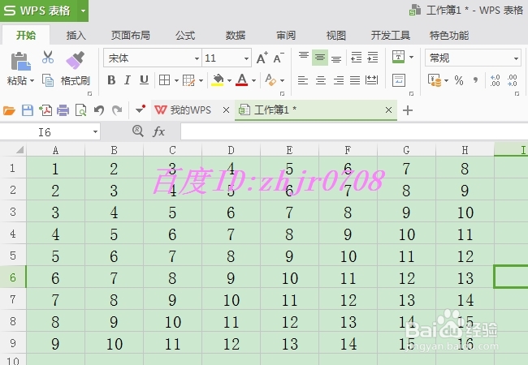528x365 pixels.
Task: Toggle top vertical alignment
Action: pos(304,57)
